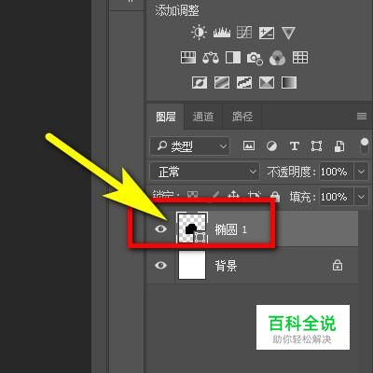Add a Photo Filter adjustment (camera icon)
This screenshot has height=373, width=373.
(255, 59)
